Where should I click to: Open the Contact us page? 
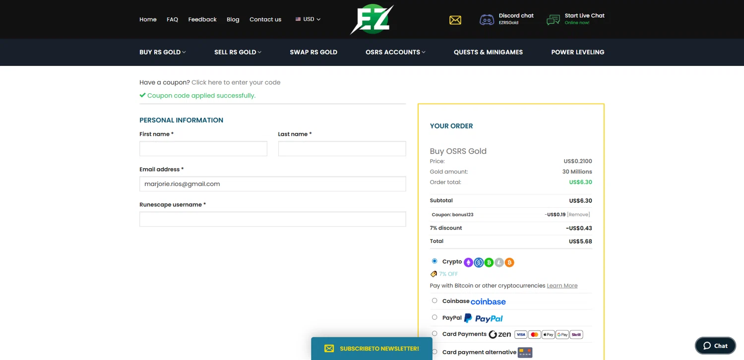[265, 19]
